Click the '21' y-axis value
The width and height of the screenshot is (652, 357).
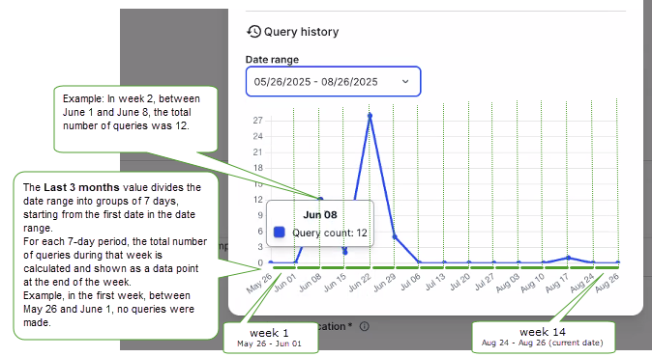tap(258, 152)
